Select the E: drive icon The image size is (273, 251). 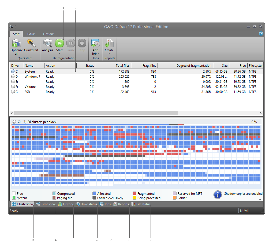[x=13, y=81]
